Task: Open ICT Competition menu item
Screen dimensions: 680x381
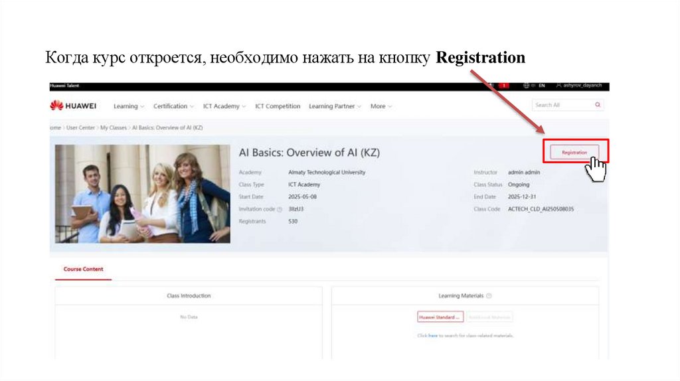Action: point(278,106)
